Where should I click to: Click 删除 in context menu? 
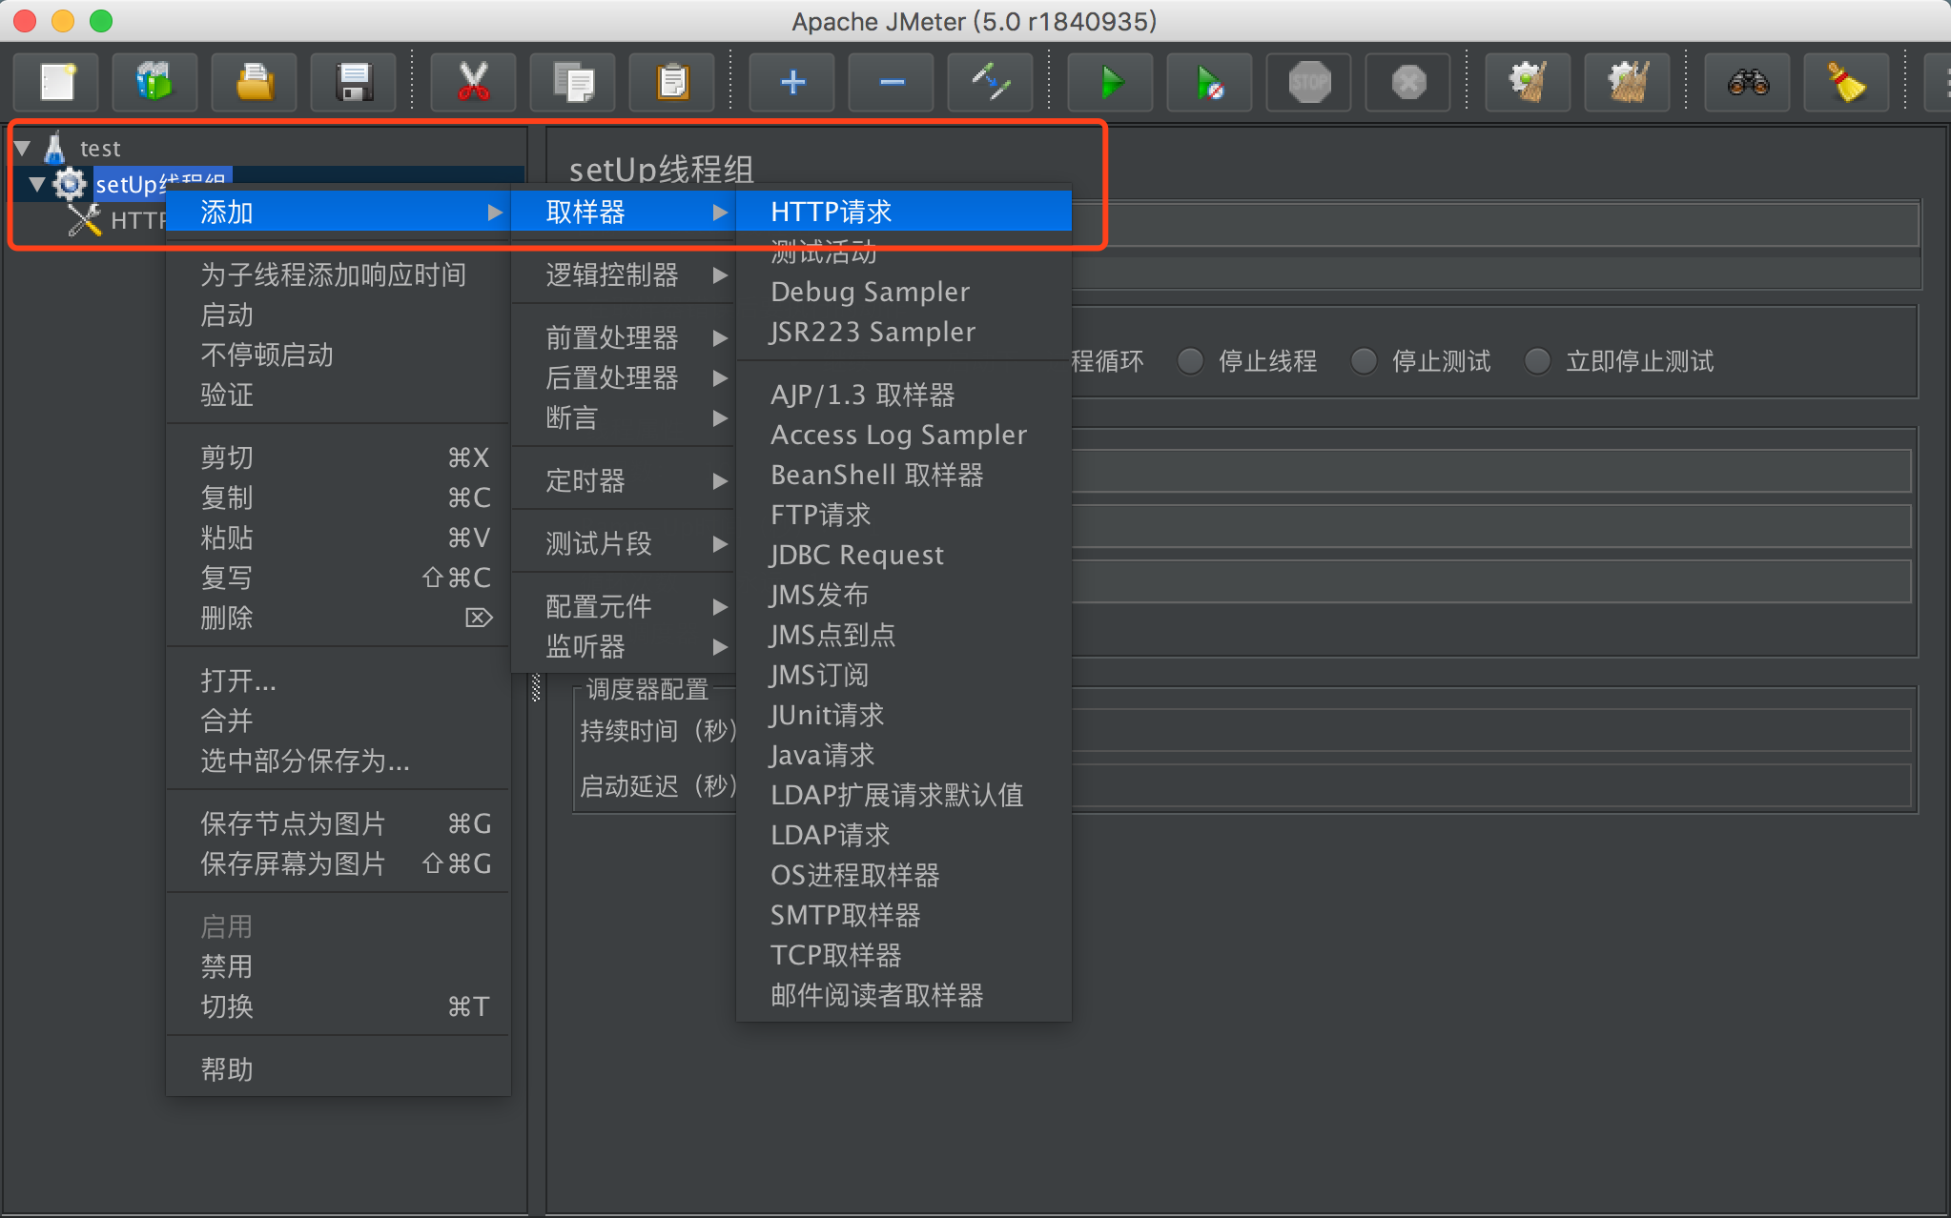click(x=339, y=619)
